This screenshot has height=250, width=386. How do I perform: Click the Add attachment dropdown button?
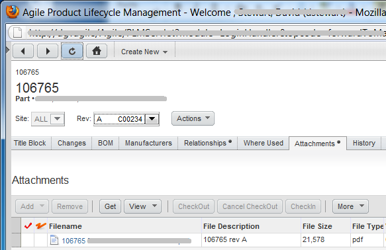pyautogui.click(x=32, y=206)
